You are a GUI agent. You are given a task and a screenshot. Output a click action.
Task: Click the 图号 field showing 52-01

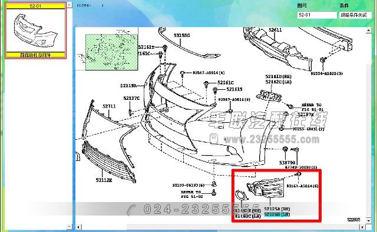pyautogui.click(x=317, y=15)
